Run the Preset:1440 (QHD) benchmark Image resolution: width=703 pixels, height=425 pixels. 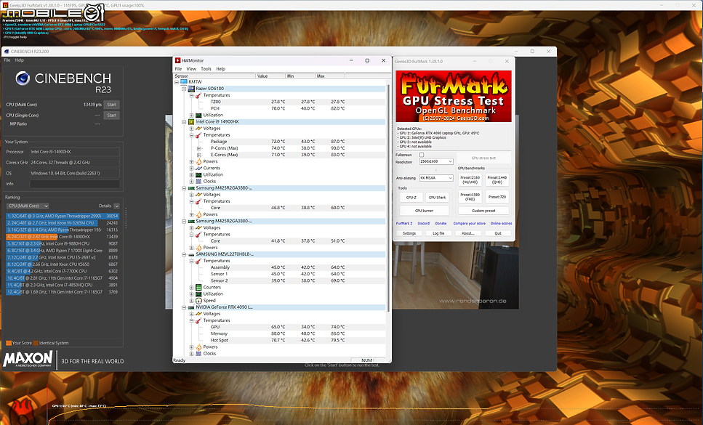tap(497, 179)
